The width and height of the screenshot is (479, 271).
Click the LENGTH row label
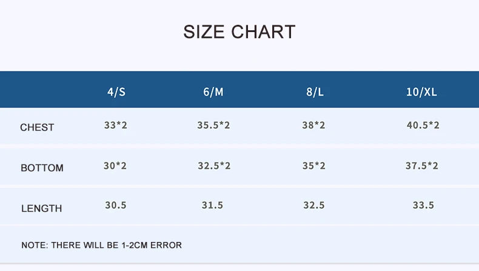[x=41, y=209]
